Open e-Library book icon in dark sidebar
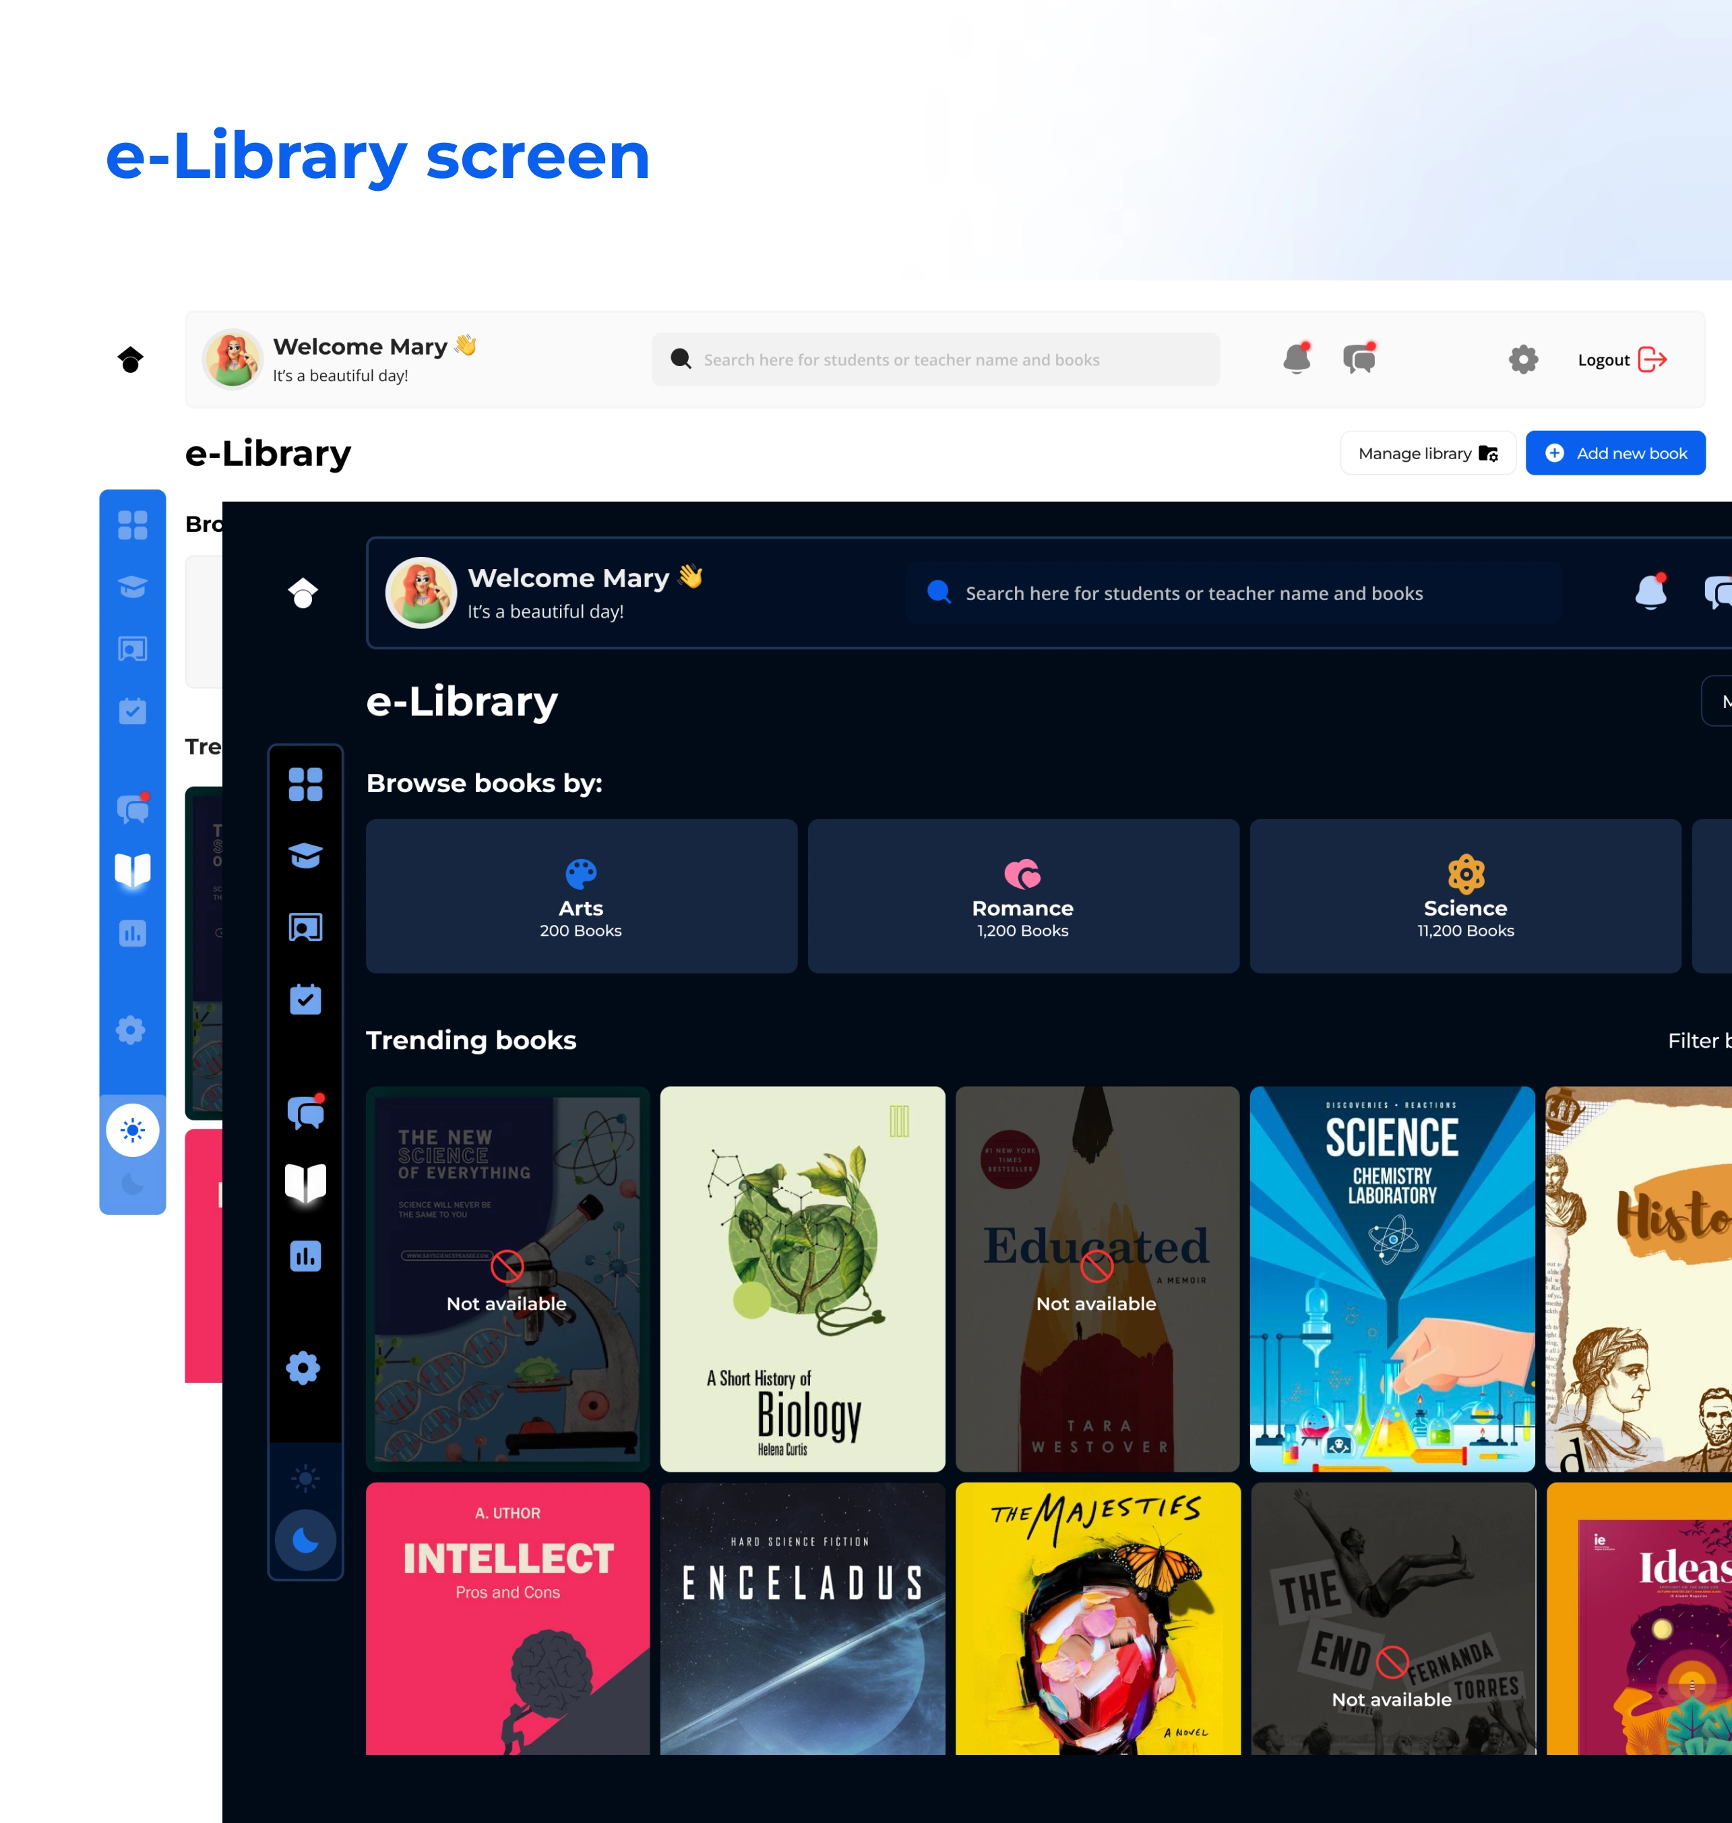This screenshot has height=1823, width=1732. click(x=305, y=1183)
